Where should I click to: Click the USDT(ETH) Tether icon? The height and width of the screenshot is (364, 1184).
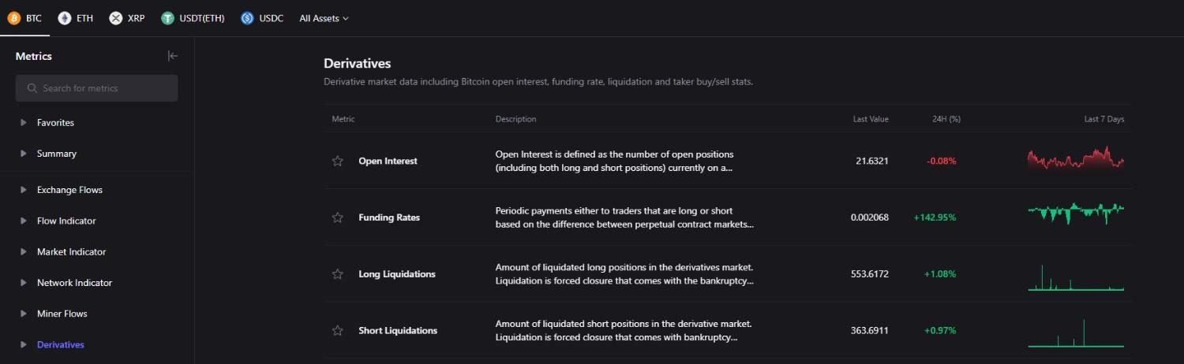[x=167, y=18]
